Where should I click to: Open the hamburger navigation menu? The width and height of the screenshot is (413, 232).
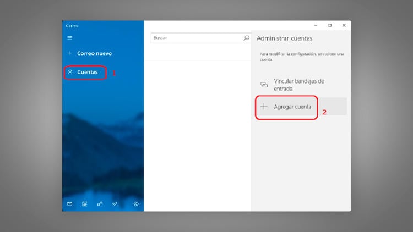pos(69,38)
